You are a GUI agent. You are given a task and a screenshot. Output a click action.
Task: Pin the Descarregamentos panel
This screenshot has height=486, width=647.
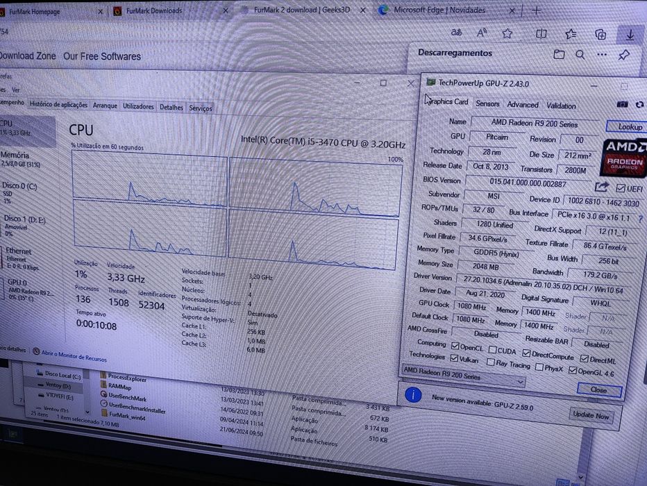click(x=623, y=55)
